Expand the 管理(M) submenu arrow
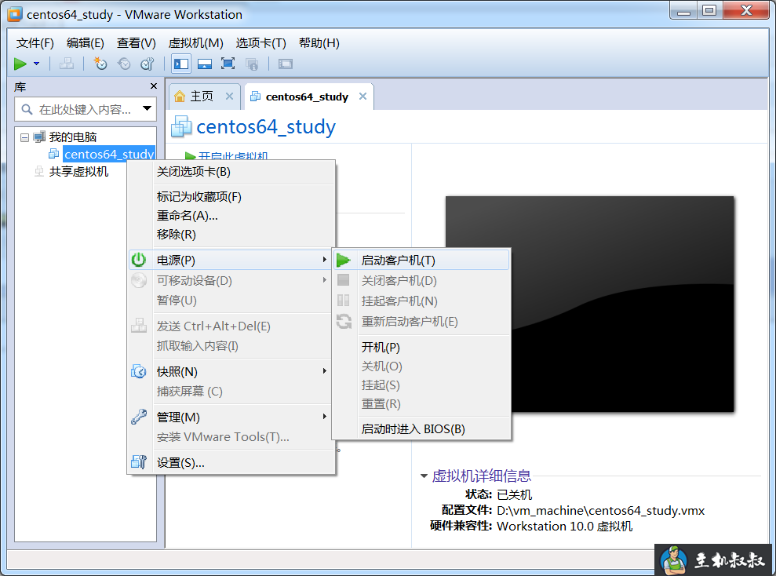This screenshot has height=576, width=776. tap(324, 417)
